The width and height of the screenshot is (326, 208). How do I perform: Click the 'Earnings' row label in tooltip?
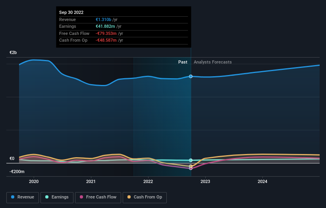coord(68,26)
